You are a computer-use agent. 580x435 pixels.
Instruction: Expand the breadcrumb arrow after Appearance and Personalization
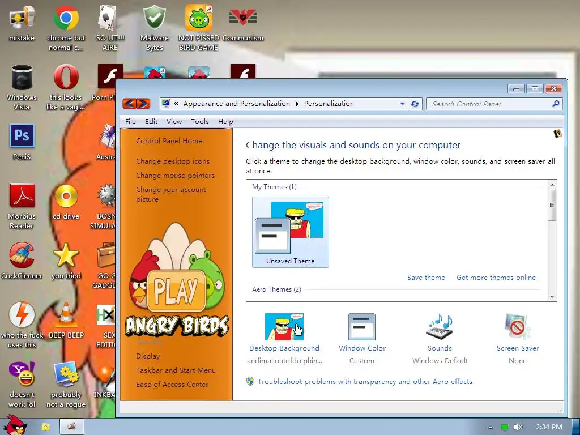(297, 104)
